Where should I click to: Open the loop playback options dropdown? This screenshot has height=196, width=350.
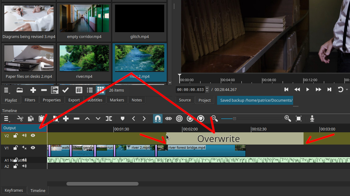coord(341,90)
